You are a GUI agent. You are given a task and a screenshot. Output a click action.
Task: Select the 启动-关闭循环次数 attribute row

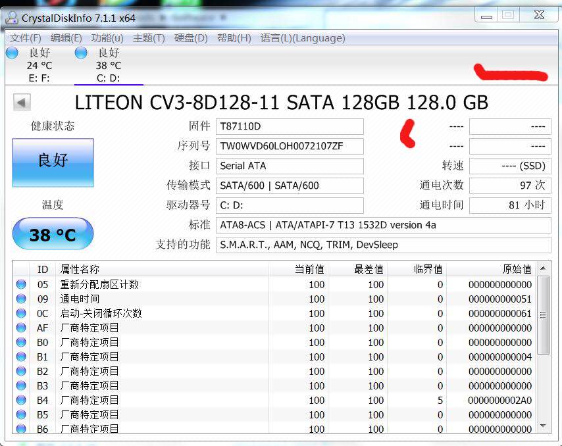(x=274, y=314)
